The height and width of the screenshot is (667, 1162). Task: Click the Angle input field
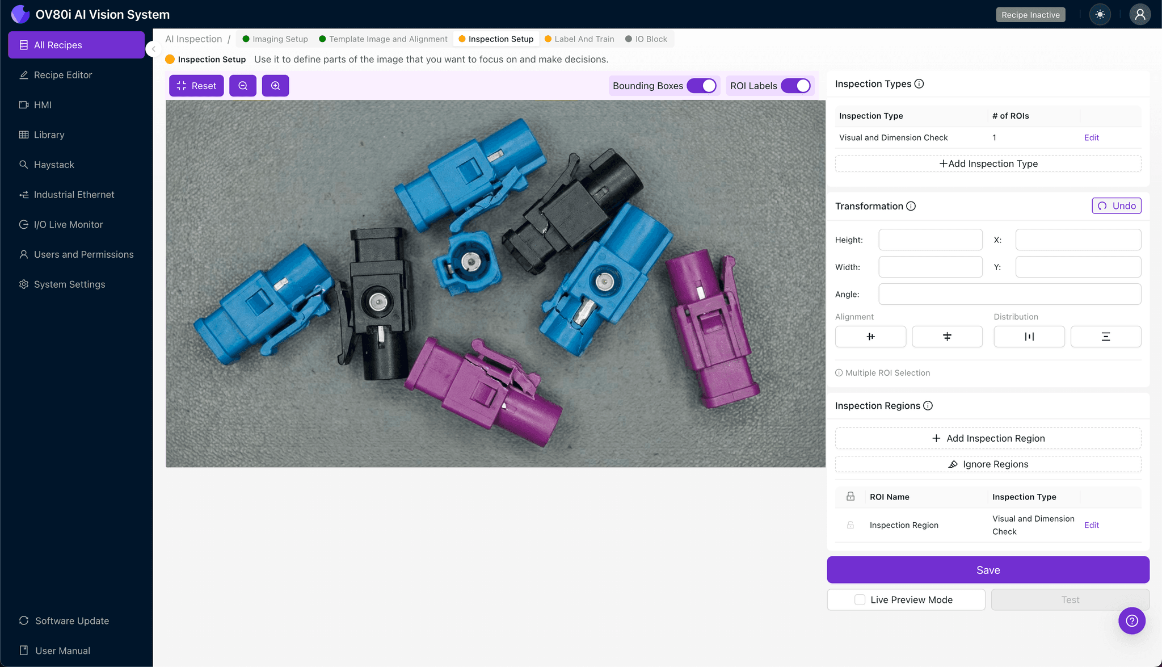pos(1009,294)
